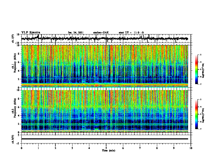The width and height of the screenshot is (215, 166).
Task: Select the "ch.3(V)" axis label
Action: click(13, 139)
